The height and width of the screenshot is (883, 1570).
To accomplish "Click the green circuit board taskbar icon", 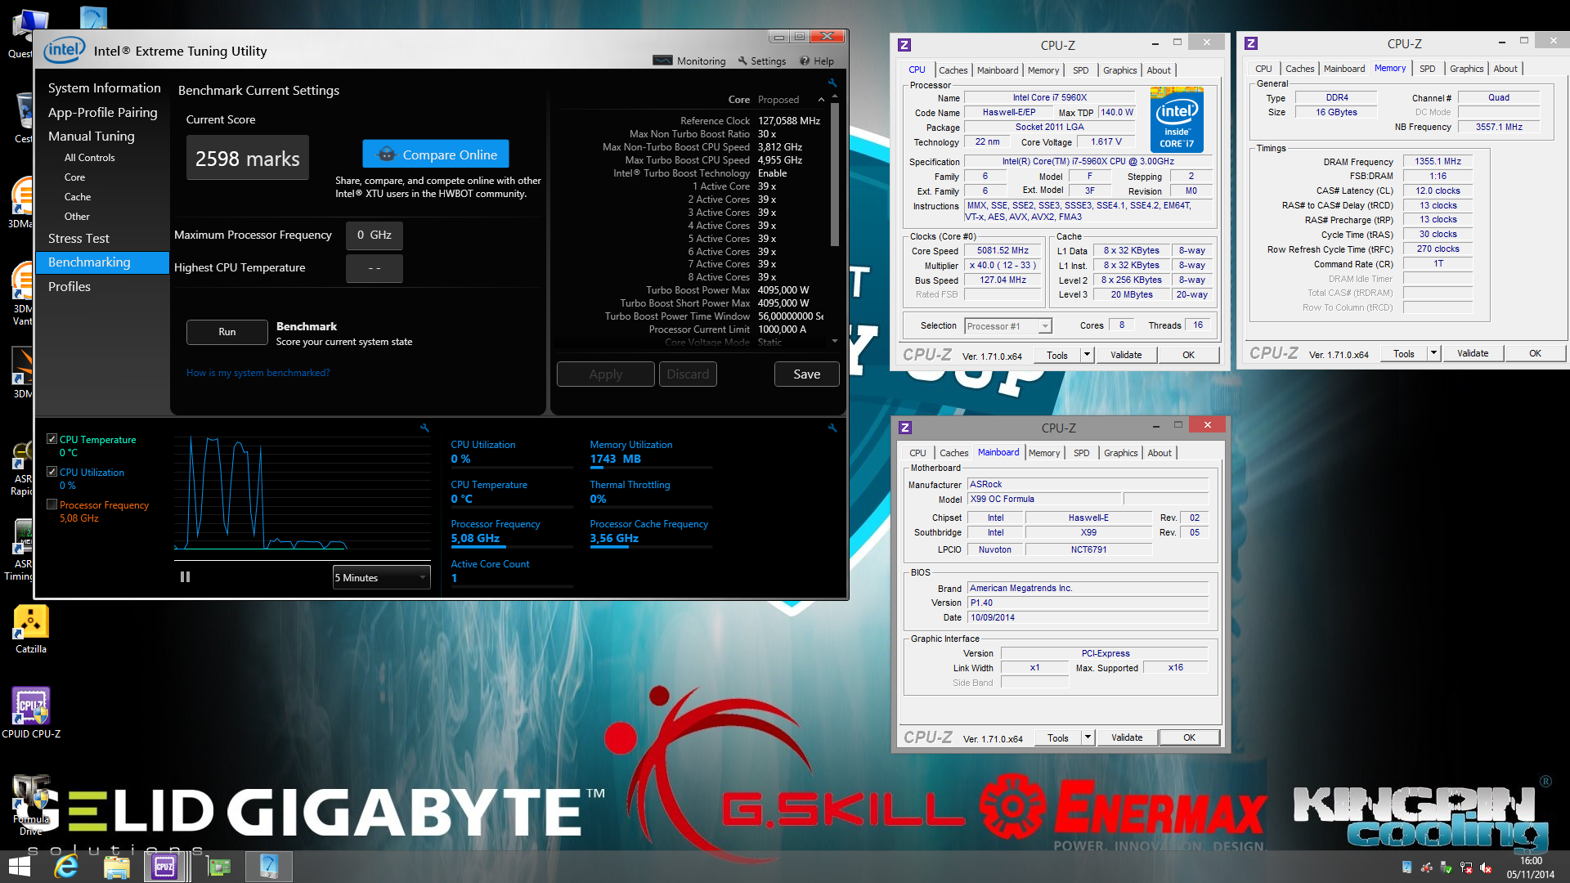I will (x=218, y=867).
